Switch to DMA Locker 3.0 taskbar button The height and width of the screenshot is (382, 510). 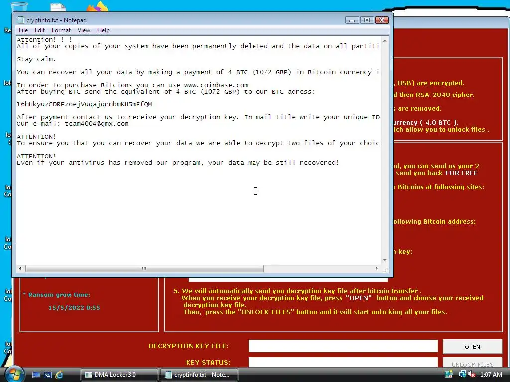pos(120,375)
